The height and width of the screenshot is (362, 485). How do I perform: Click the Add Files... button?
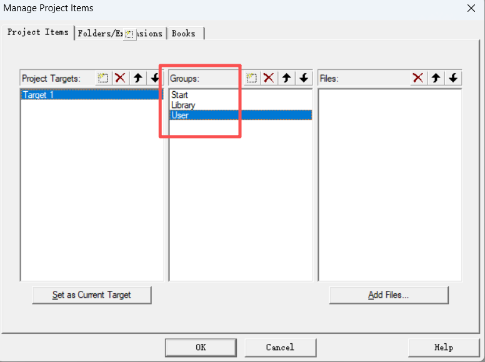pyautogui.click(x=389, y=295)
